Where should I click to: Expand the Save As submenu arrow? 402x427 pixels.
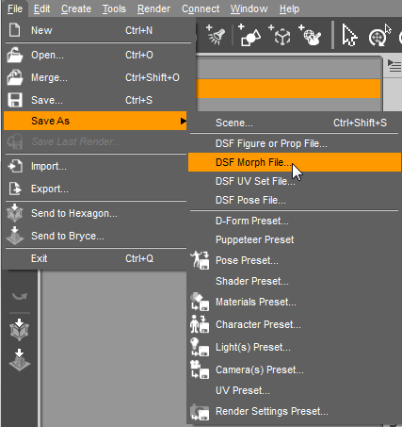click(x=184, y=121)
